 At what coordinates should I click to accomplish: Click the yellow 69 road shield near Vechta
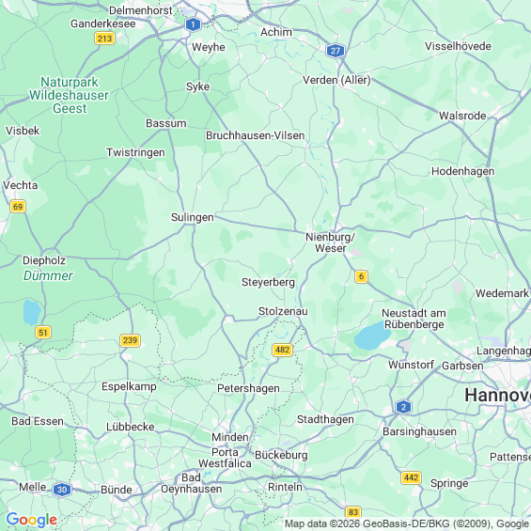click(18, 206)
